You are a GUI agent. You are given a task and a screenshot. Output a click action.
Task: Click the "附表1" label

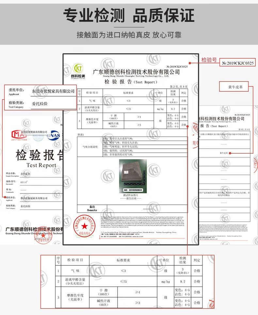coord(81,135)
